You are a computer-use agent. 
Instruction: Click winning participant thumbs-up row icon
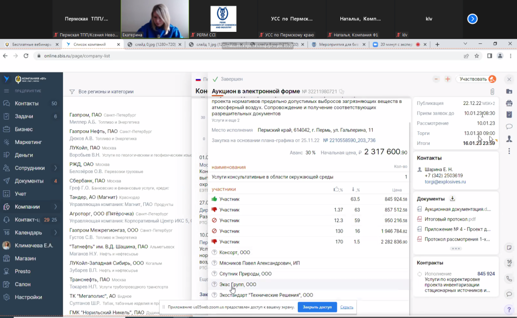click(x=214, y=199)
